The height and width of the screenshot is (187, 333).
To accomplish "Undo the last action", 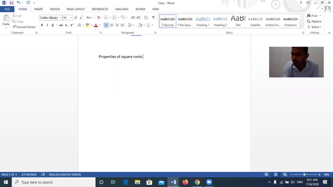I will [18, 3].
